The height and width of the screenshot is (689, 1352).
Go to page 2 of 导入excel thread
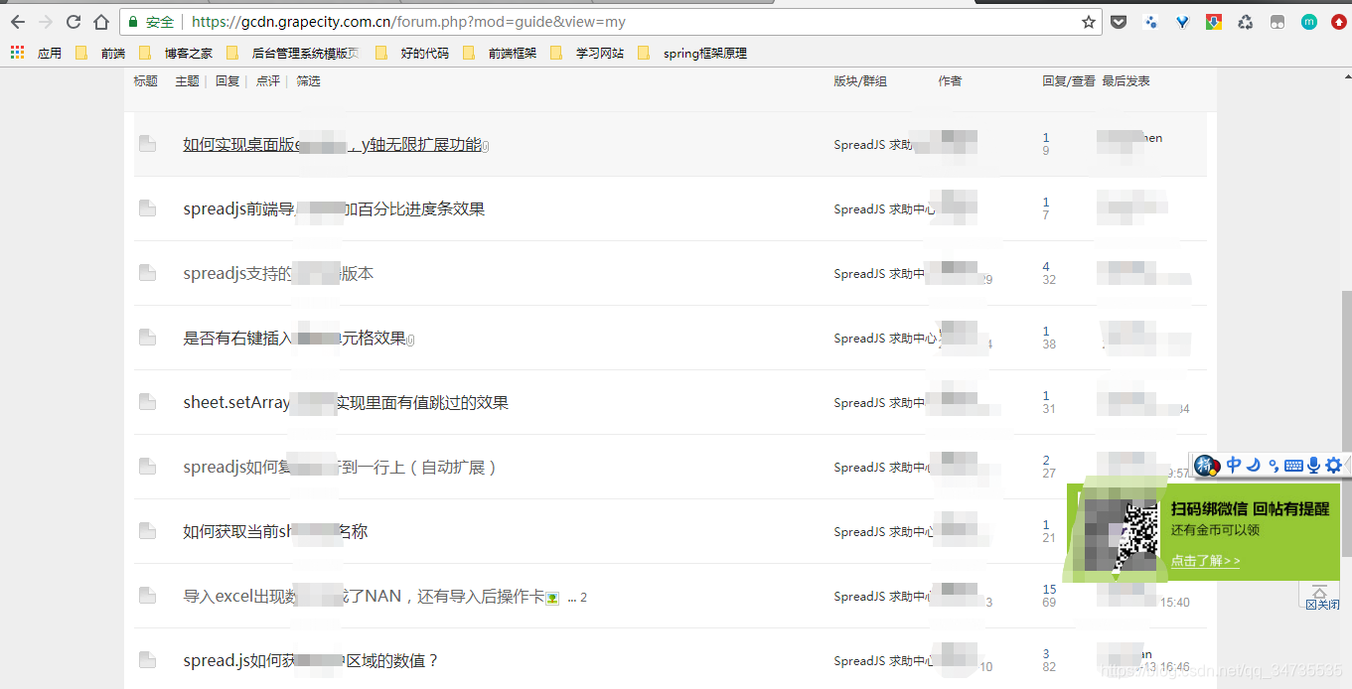point(583,598)
